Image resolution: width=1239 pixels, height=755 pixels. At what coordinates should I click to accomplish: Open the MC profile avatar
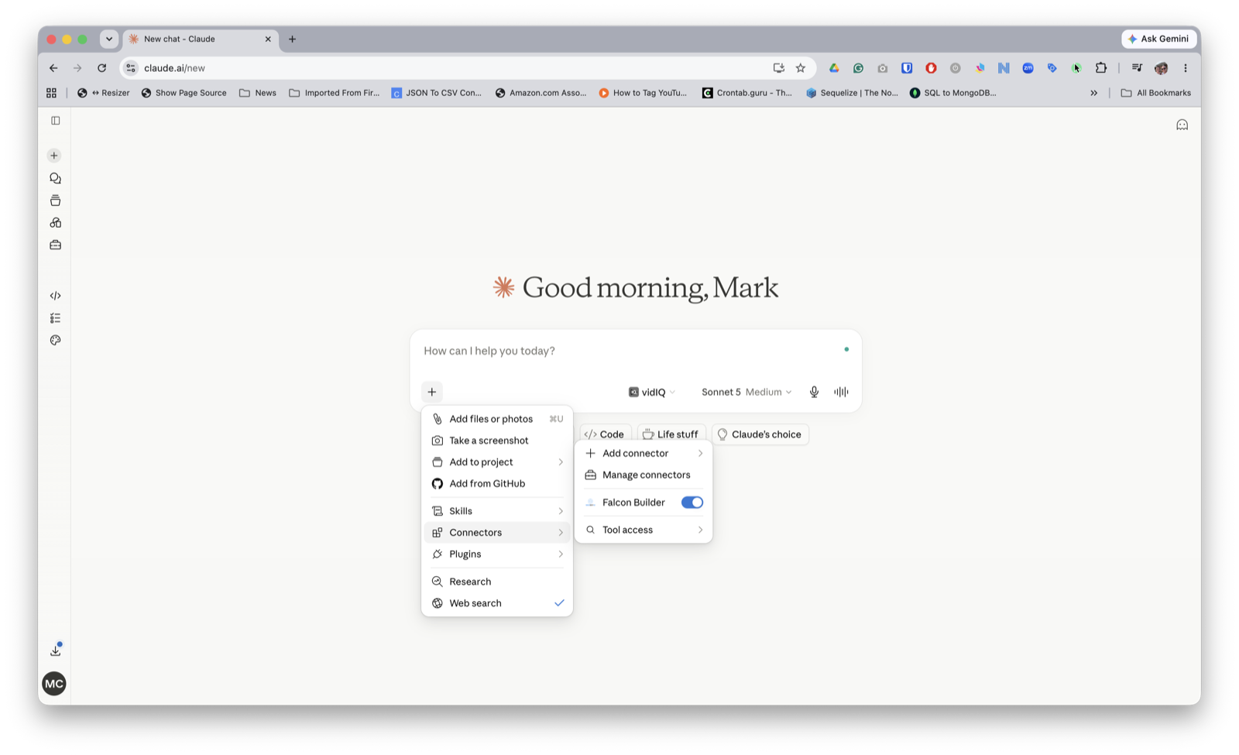pos(54,684)
